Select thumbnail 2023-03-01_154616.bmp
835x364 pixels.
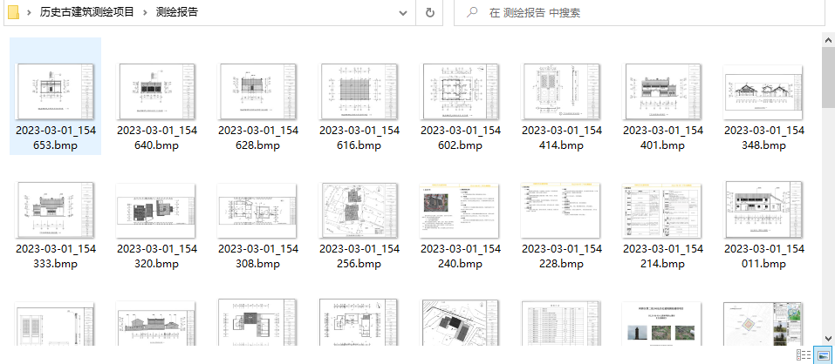point(359,96)
